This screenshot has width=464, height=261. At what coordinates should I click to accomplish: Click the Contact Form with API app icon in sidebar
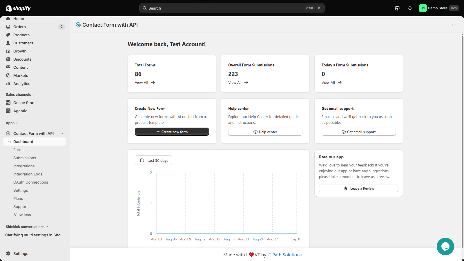click(x=8, y=133)
